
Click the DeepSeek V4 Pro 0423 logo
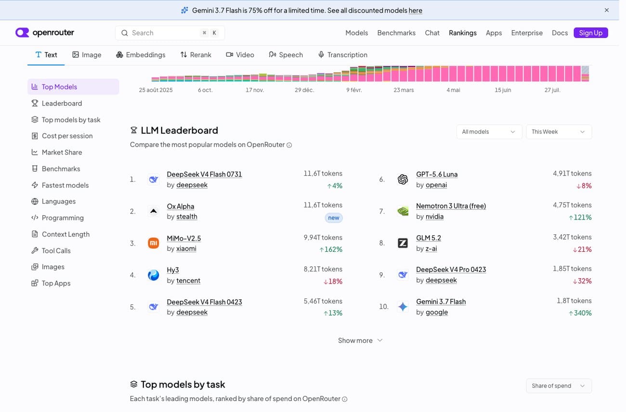(x=403, y=275)
